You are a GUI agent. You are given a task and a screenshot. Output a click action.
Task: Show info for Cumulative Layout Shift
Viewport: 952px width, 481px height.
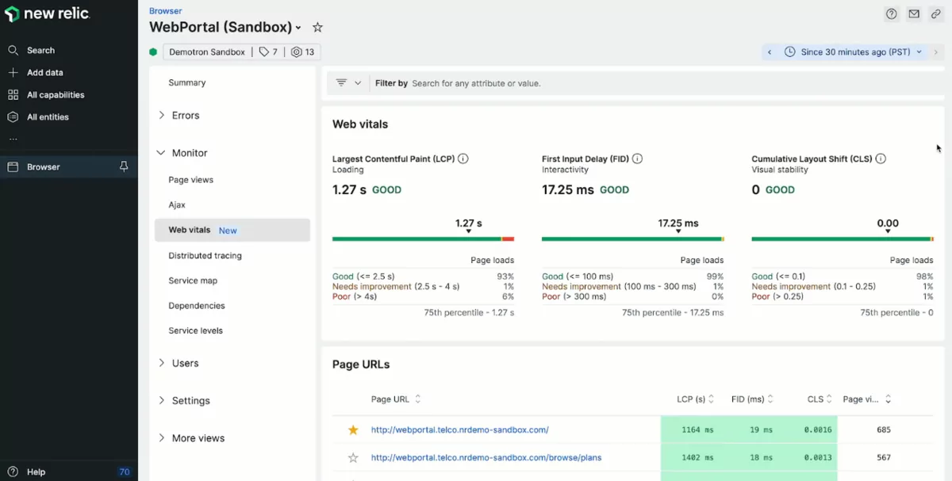[x=881, y=158]
